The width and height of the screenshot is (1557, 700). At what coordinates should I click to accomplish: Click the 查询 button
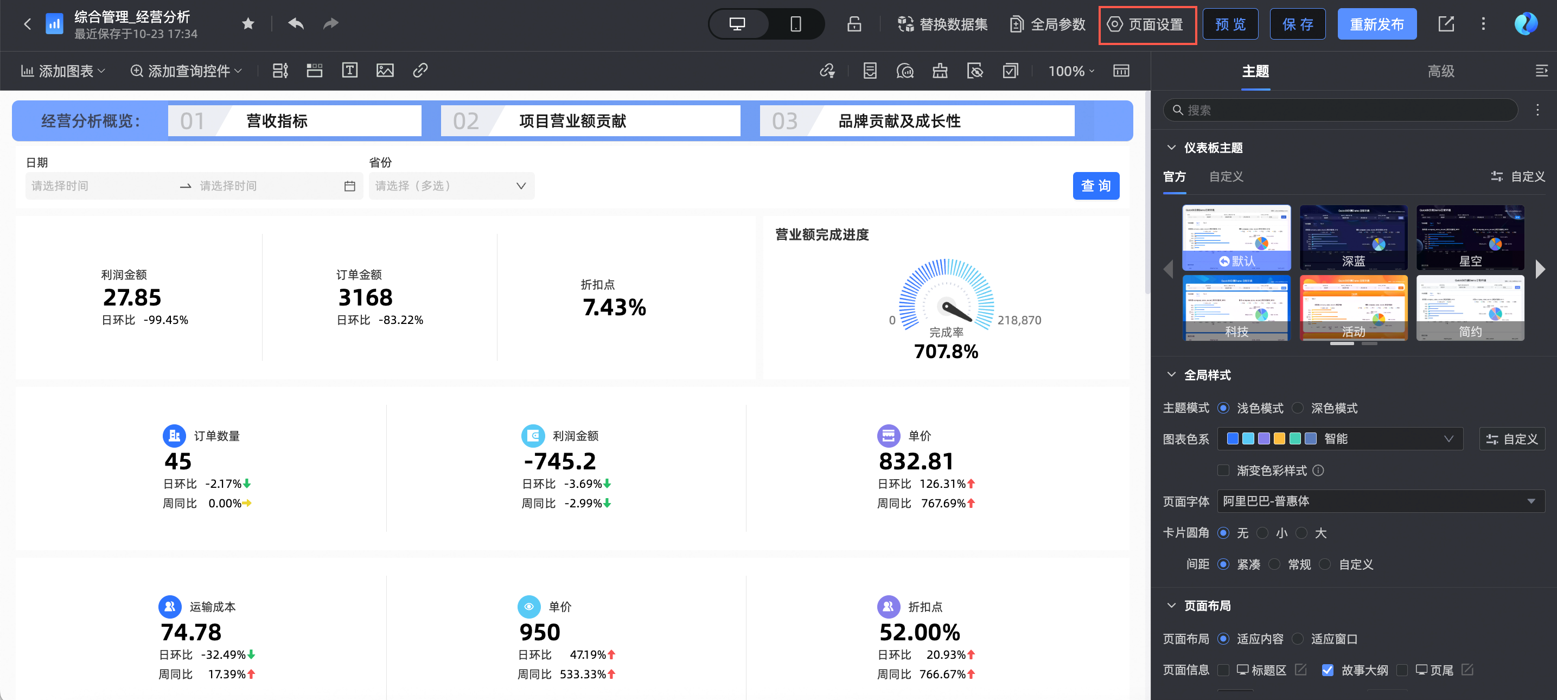point(1095,186)
